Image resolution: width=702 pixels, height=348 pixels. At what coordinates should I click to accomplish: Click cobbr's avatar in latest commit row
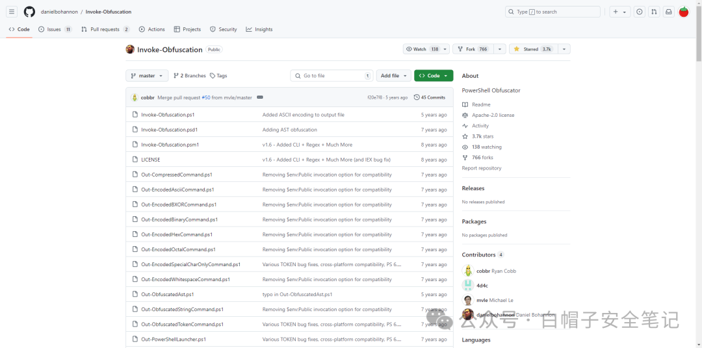click(135, 97)
